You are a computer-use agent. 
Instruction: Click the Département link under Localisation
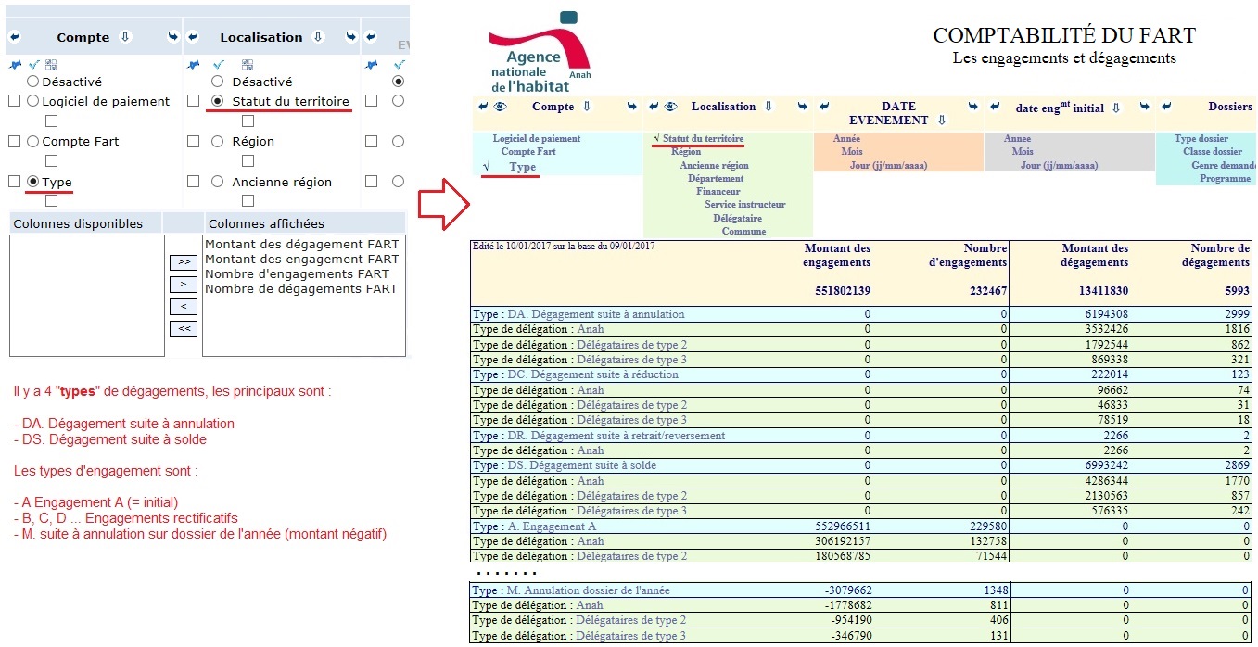(x=716, y=179)
